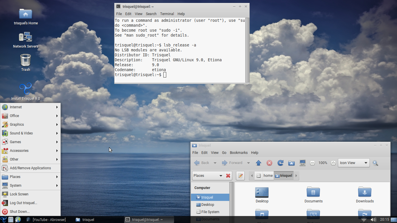397x223 pixels.
Task: Close the Places side pane
Action: pos(228,176)
